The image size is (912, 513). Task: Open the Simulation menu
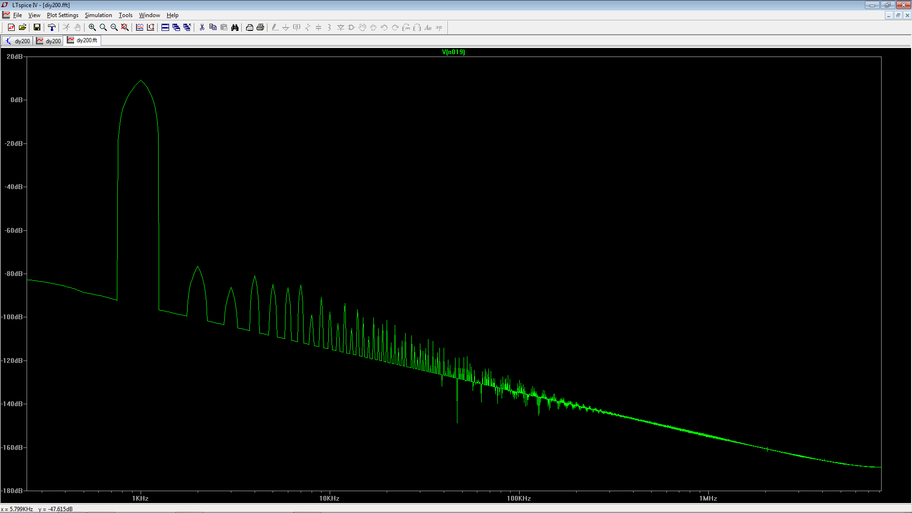[98, 15]
